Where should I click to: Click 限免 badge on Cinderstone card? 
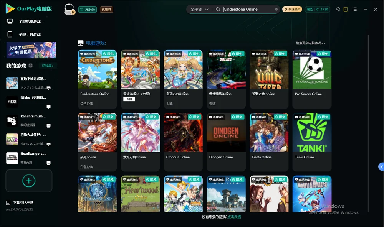[x=109, y=54]
